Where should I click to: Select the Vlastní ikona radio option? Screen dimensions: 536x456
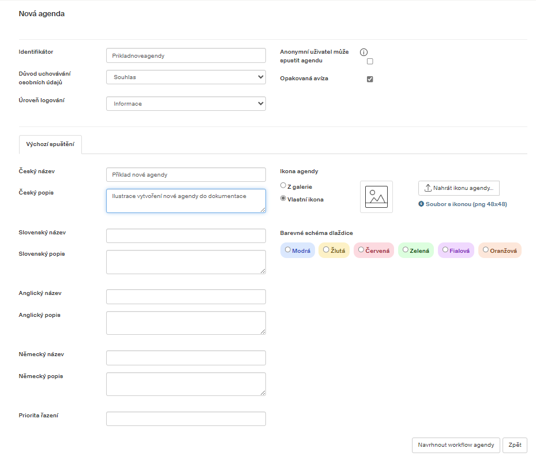click(x=283, y=198)
